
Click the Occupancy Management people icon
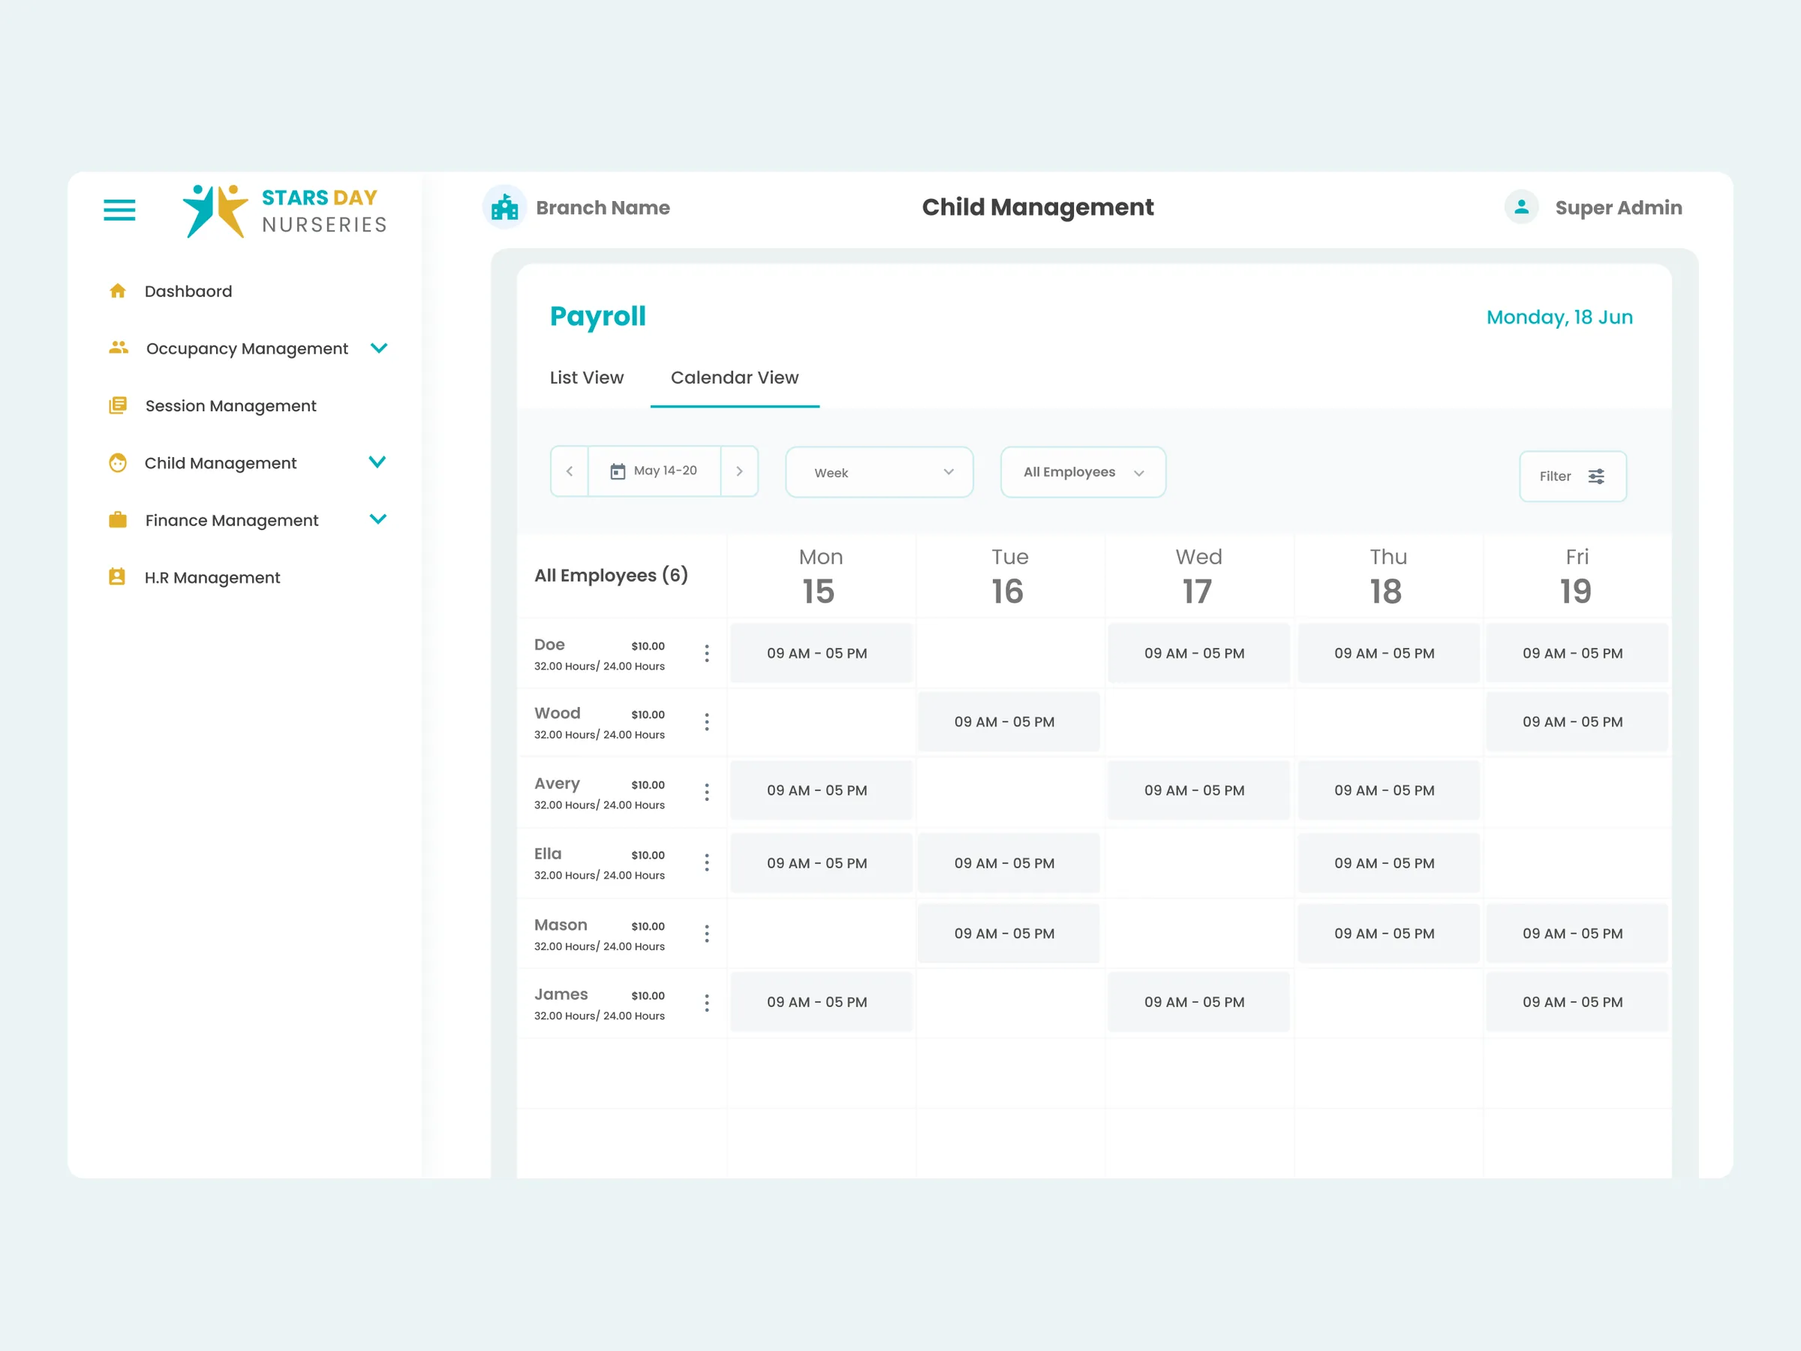(119, 348)
